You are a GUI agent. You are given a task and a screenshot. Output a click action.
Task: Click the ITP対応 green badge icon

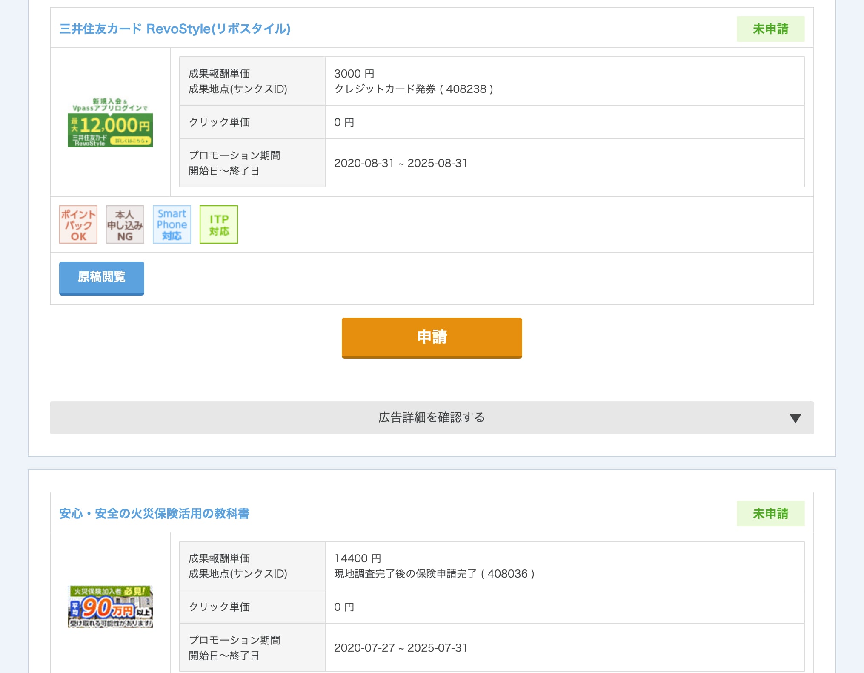click(219, 224)
